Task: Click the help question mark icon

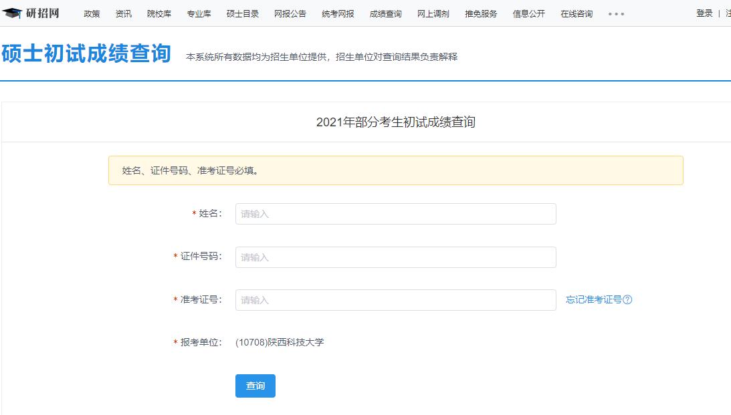Action: 627,300
